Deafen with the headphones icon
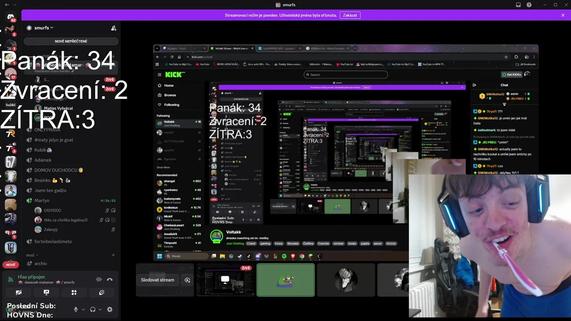The image size is (571, 321). tap(93, 309)
